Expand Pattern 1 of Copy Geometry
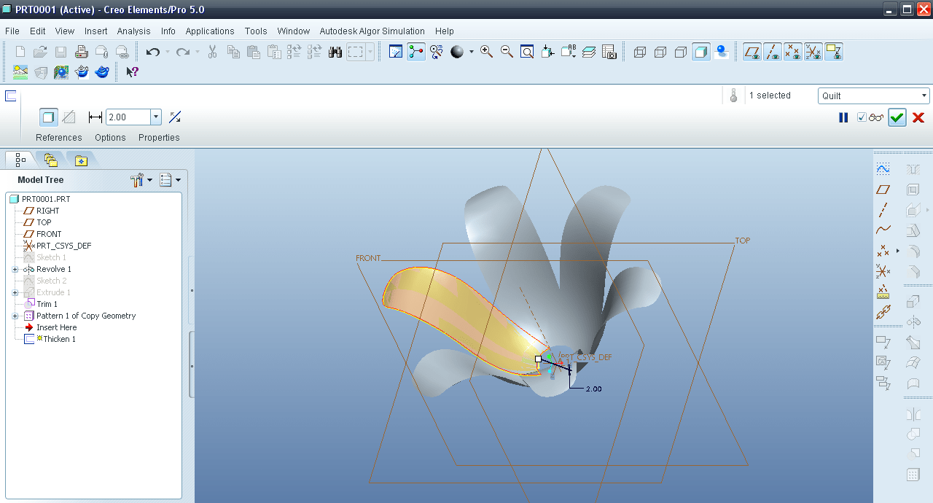933x503 pixels. coord(15,316)
